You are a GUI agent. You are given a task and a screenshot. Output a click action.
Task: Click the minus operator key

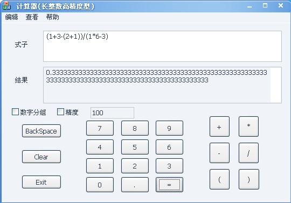point(219,153)
